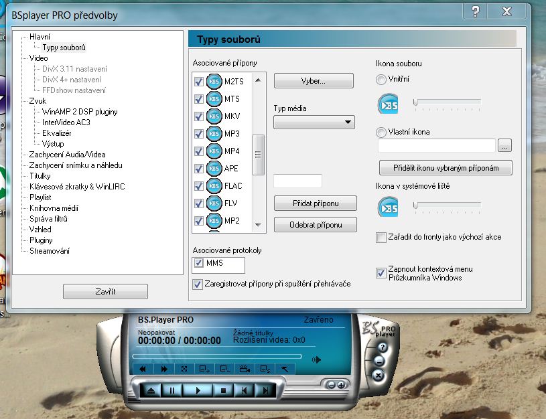Click the zoom-out window icon in player

[x=225, y=369]
